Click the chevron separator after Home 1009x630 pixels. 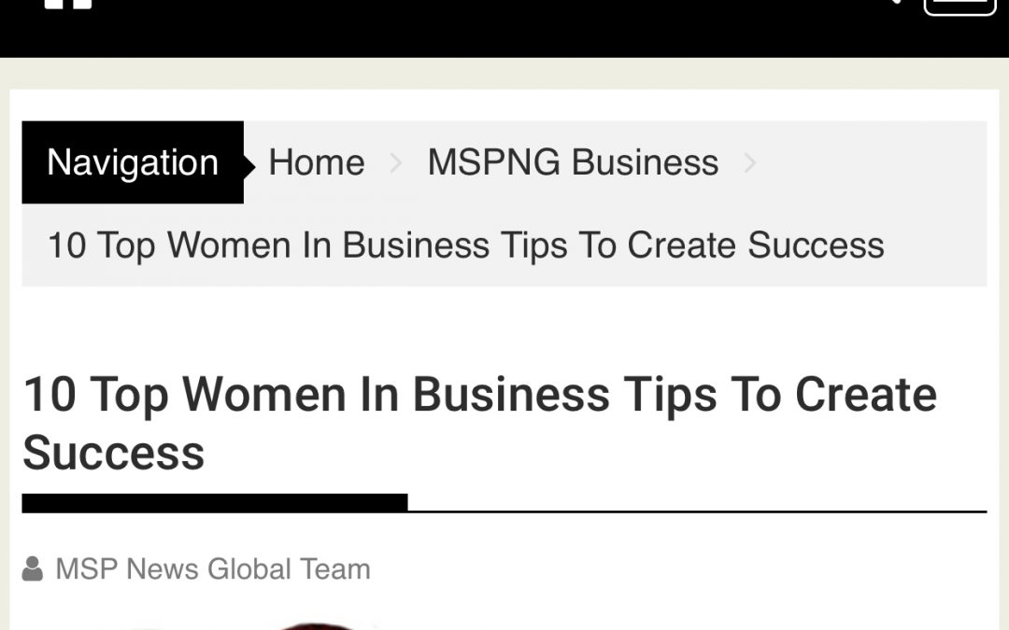pos(396,162)
